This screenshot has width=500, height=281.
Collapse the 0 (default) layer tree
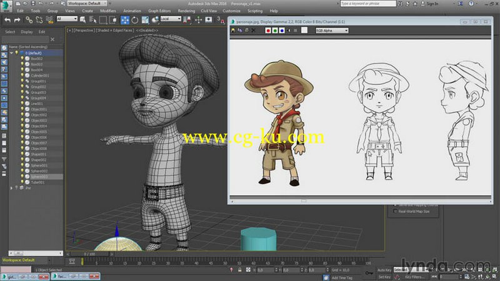[12, 53]
